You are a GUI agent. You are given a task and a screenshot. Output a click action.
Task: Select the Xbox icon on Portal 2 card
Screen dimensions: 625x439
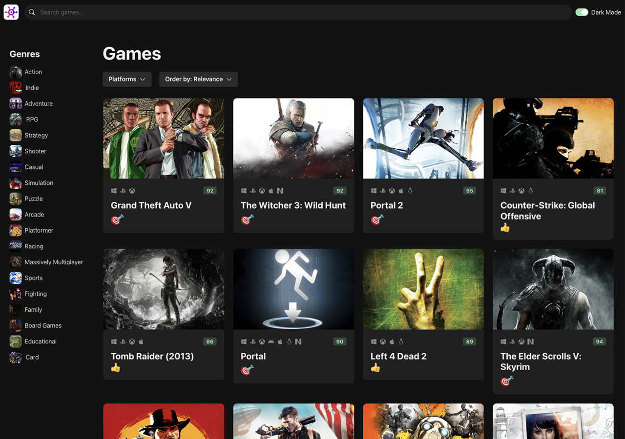click(391, 191)
